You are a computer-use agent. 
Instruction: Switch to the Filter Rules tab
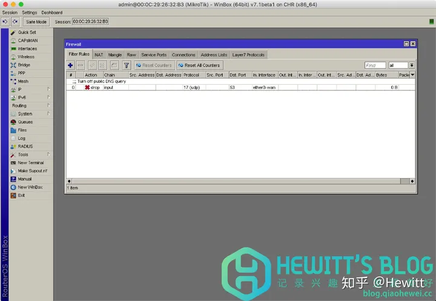79,55
